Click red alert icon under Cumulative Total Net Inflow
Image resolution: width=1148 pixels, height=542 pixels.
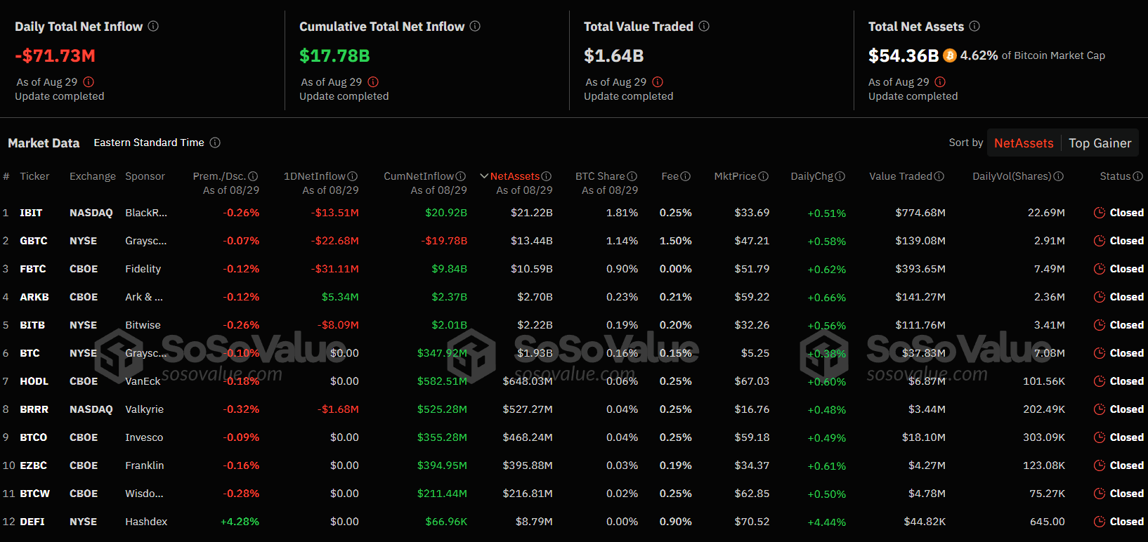coord(373,82)
